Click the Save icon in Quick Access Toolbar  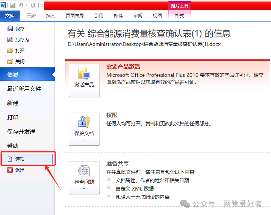coord(13,5)
